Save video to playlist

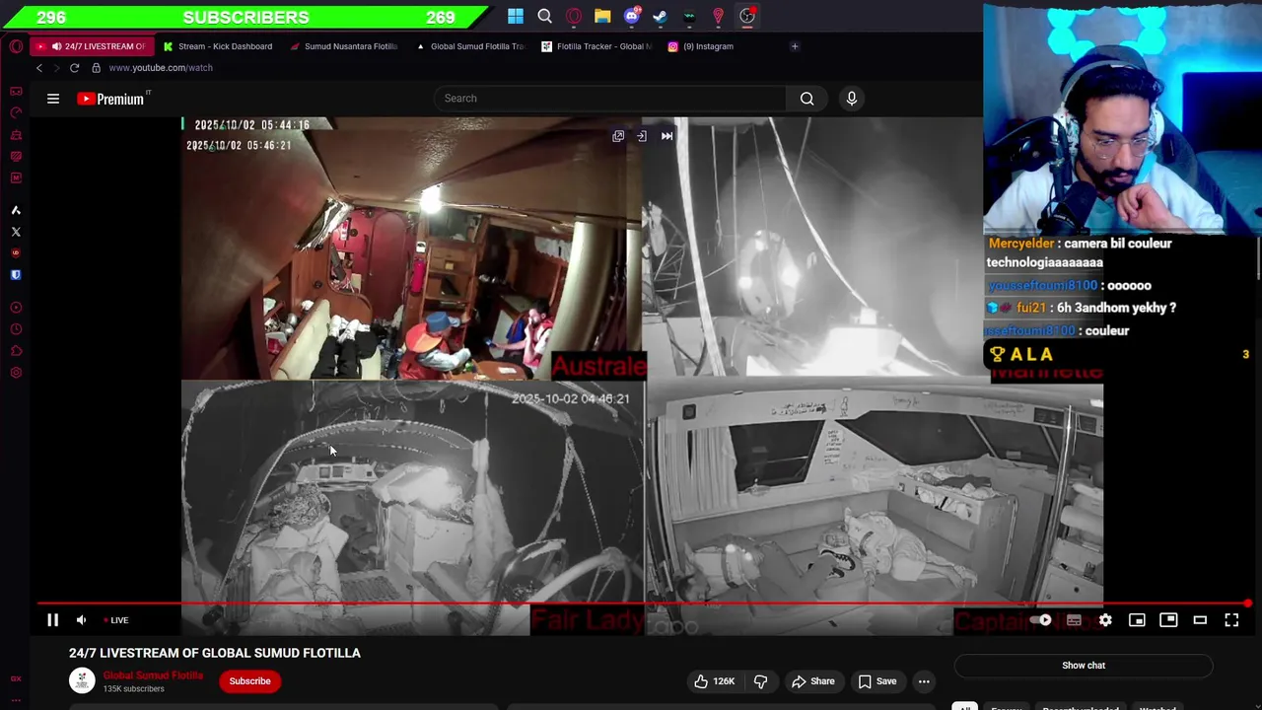pos(877,681)
